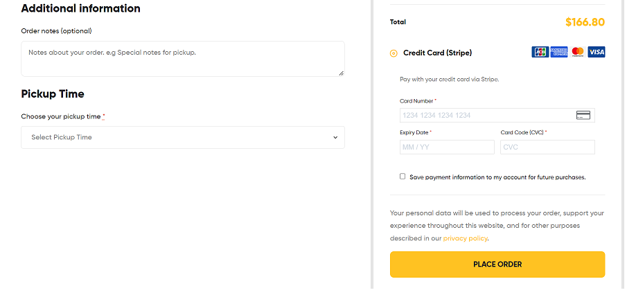Select Credit Card (Stripe) radio button
The image size is (627, 297).
(x=394, y=53)
